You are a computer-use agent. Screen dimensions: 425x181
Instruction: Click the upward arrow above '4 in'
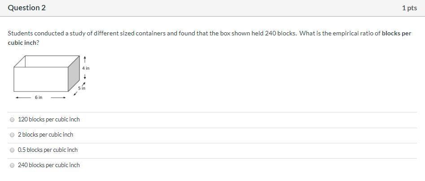click(85, 60)
